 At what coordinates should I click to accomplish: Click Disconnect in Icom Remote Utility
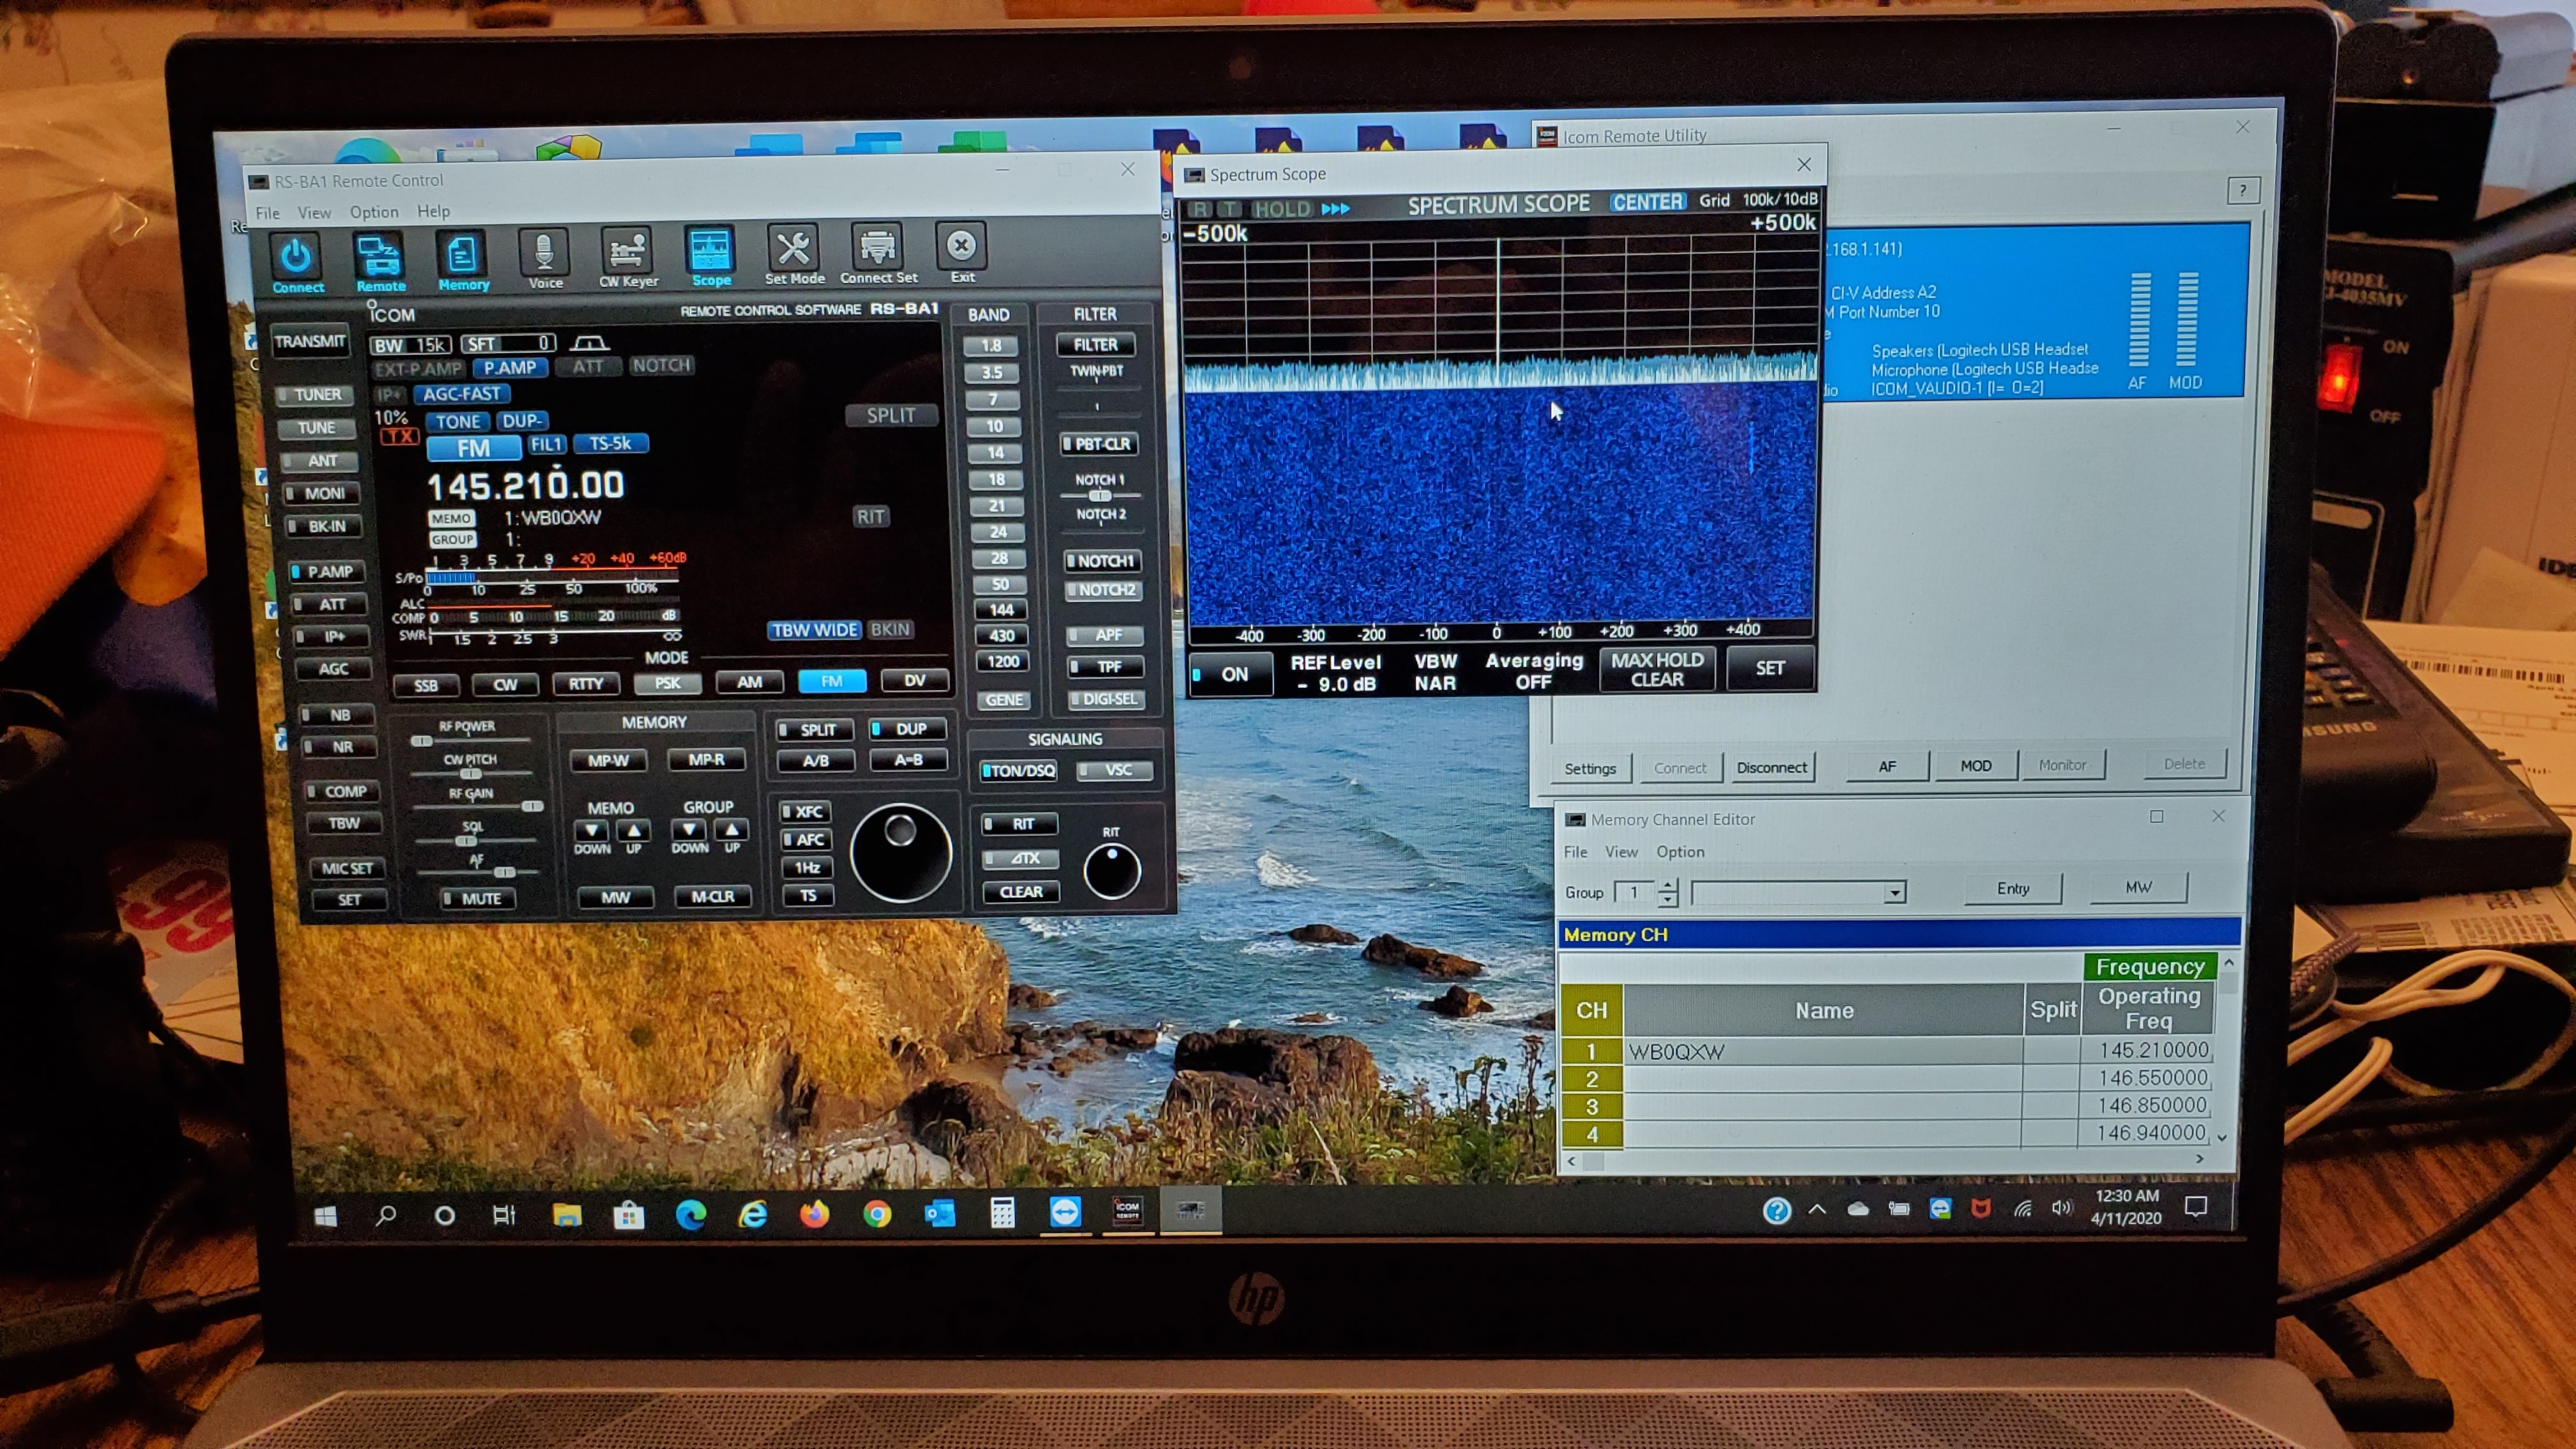click(x=1771, y=768)
